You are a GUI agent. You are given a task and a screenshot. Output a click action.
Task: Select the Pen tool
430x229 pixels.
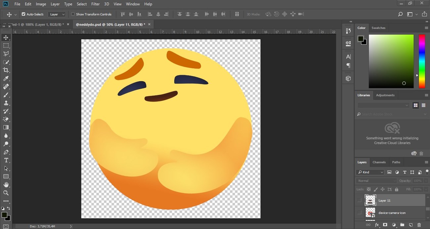(6, 152)
